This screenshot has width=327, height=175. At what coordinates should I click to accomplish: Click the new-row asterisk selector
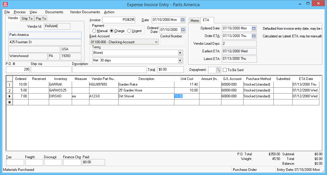[x=10, y=102]
